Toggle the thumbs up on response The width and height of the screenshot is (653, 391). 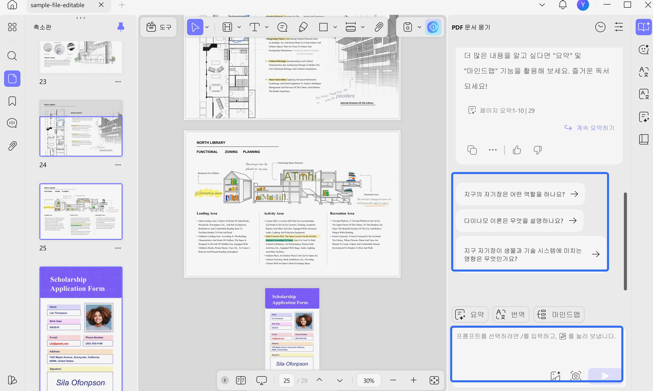pyautogui.click(x=517, y=150)
